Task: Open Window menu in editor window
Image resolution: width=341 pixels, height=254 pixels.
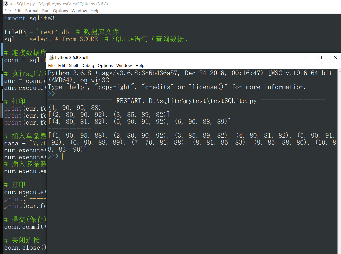Action: point(79,11)
